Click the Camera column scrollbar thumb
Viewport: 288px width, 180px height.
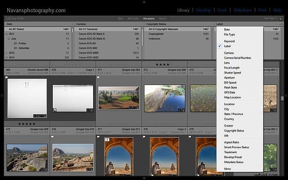[x=142, y=37]
